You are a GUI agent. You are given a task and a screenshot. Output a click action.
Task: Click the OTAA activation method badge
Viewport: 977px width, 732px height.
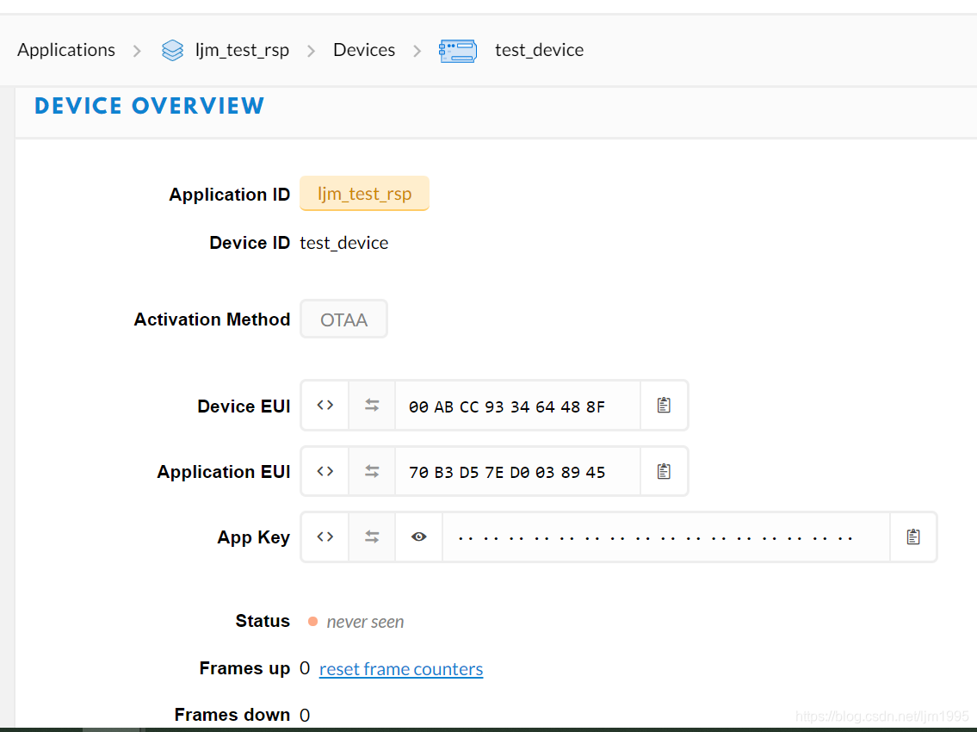click(x=344, y=319)
